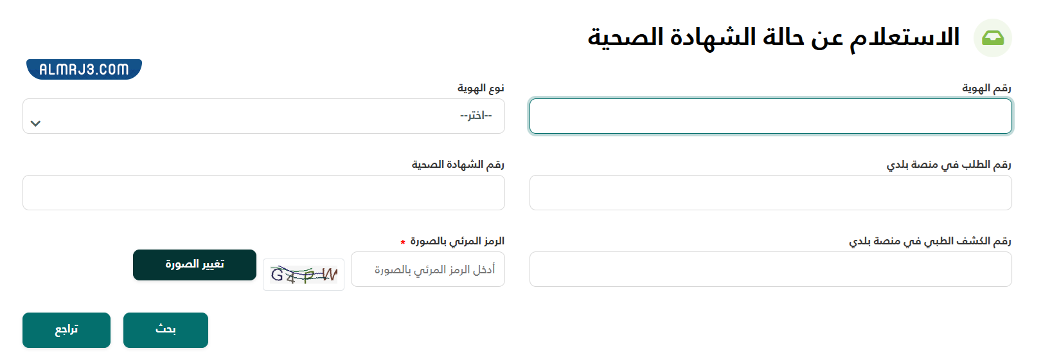Click the captcha image showing distorted letters
The width and height of the screenshot is (1041, 364).
pyautogui.click(x=303, y=275)
